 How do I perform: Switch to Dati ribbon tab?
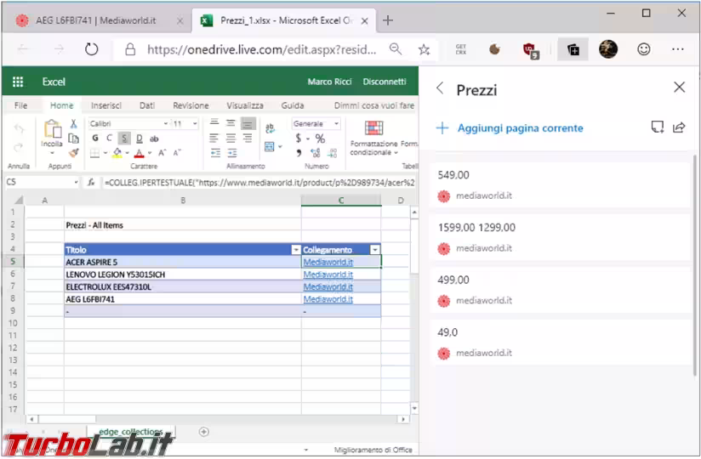147,105
